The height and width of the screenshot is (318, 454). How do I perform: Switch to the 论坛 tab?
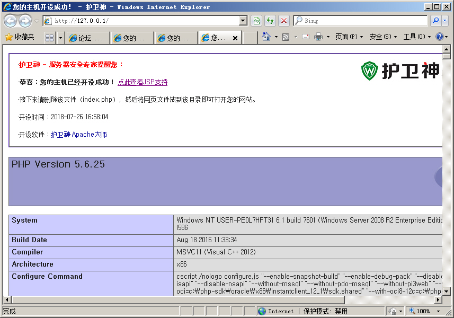coord(87,38)
